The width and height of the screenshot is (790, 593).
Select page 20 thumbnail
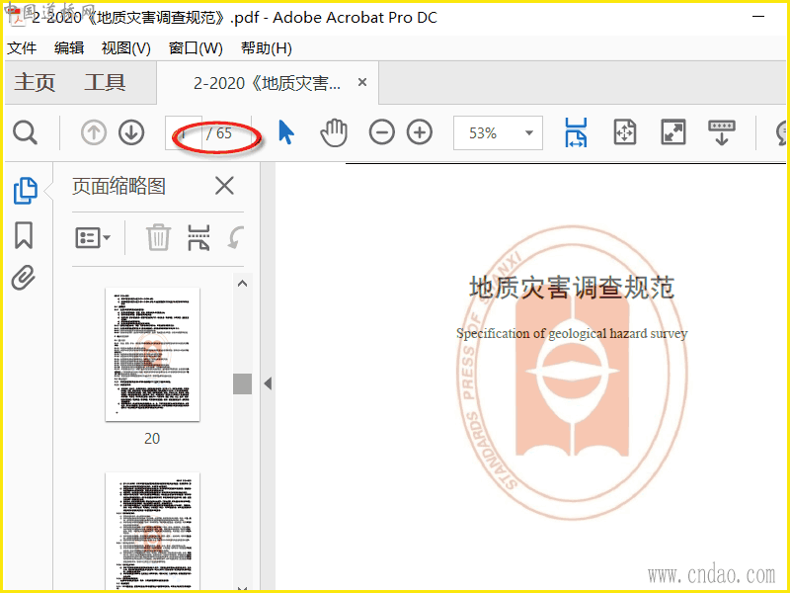152,354
